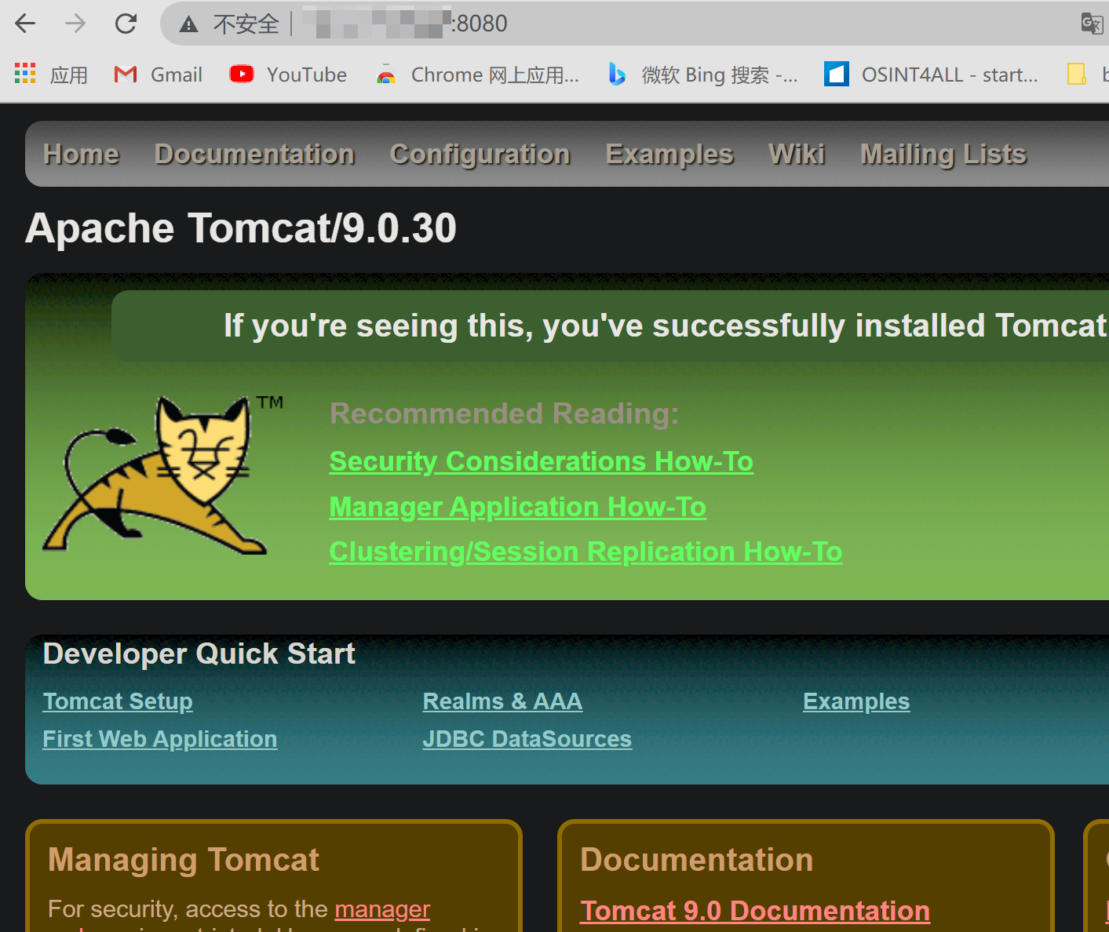Viewport: 1109px width, 932px height.
Task: Click the browser back arrow
Action: pos(25,24)
